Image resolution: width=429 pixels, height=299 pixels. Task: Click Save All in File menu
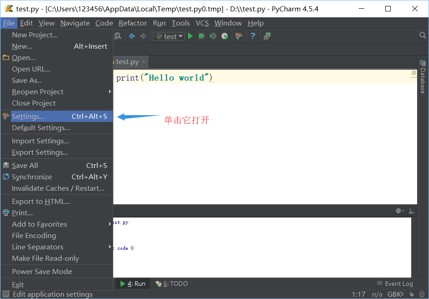(x=57, y=166)
